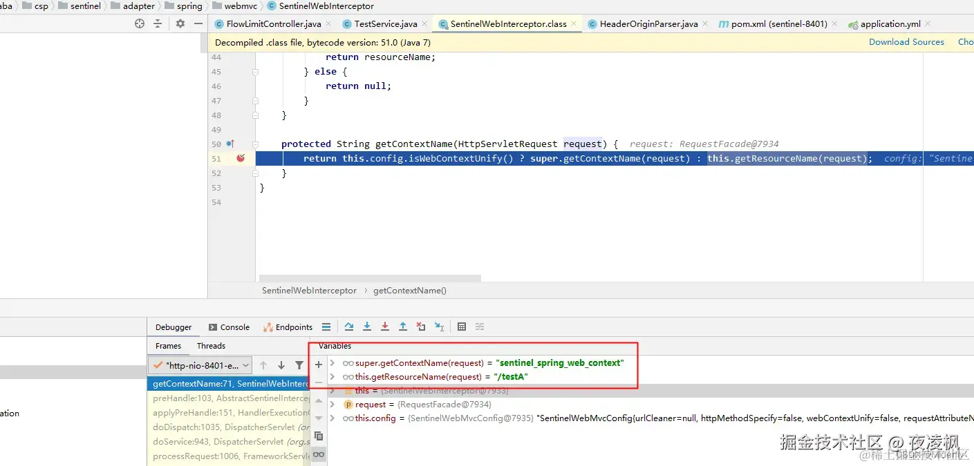Expand the request variable node
The height and width of the screenshot is (466, 974).
[333, 404]
